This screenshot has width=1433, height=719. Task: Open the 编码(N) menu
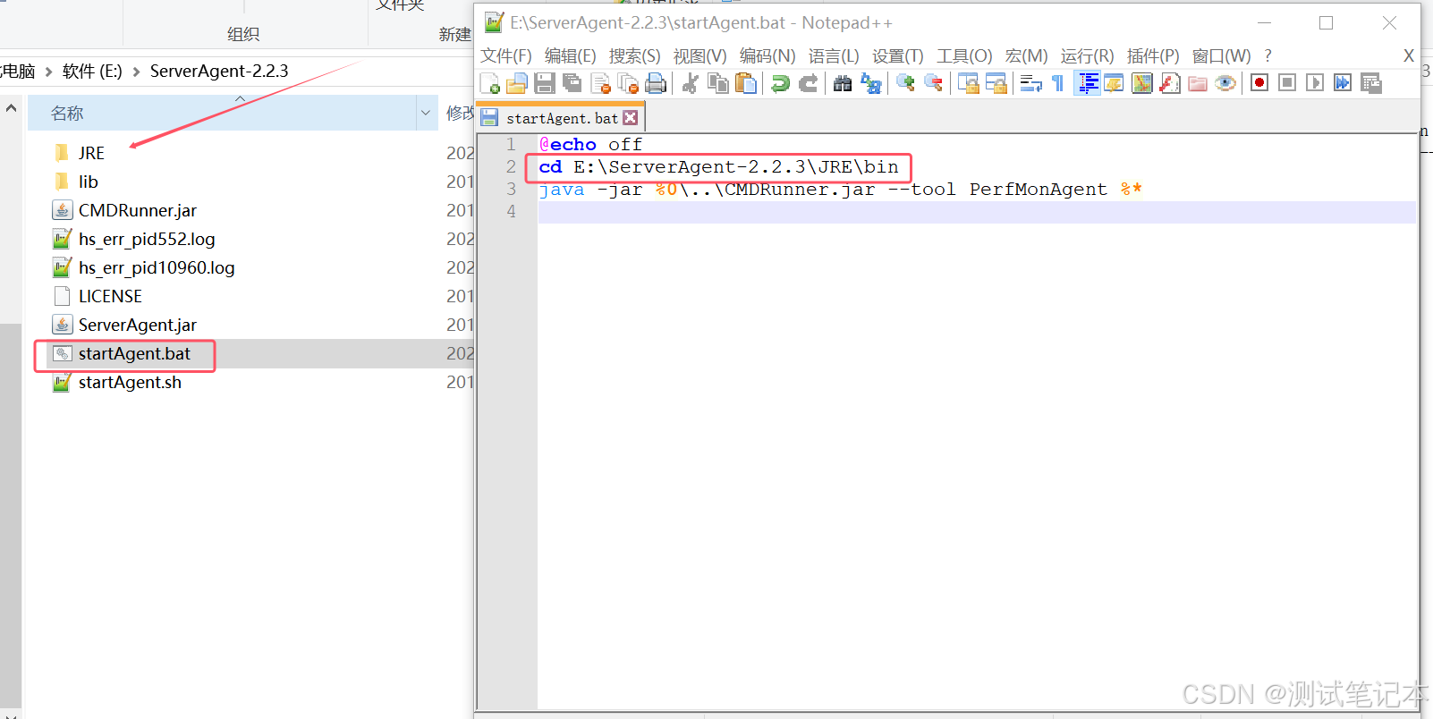pos(767,55)
